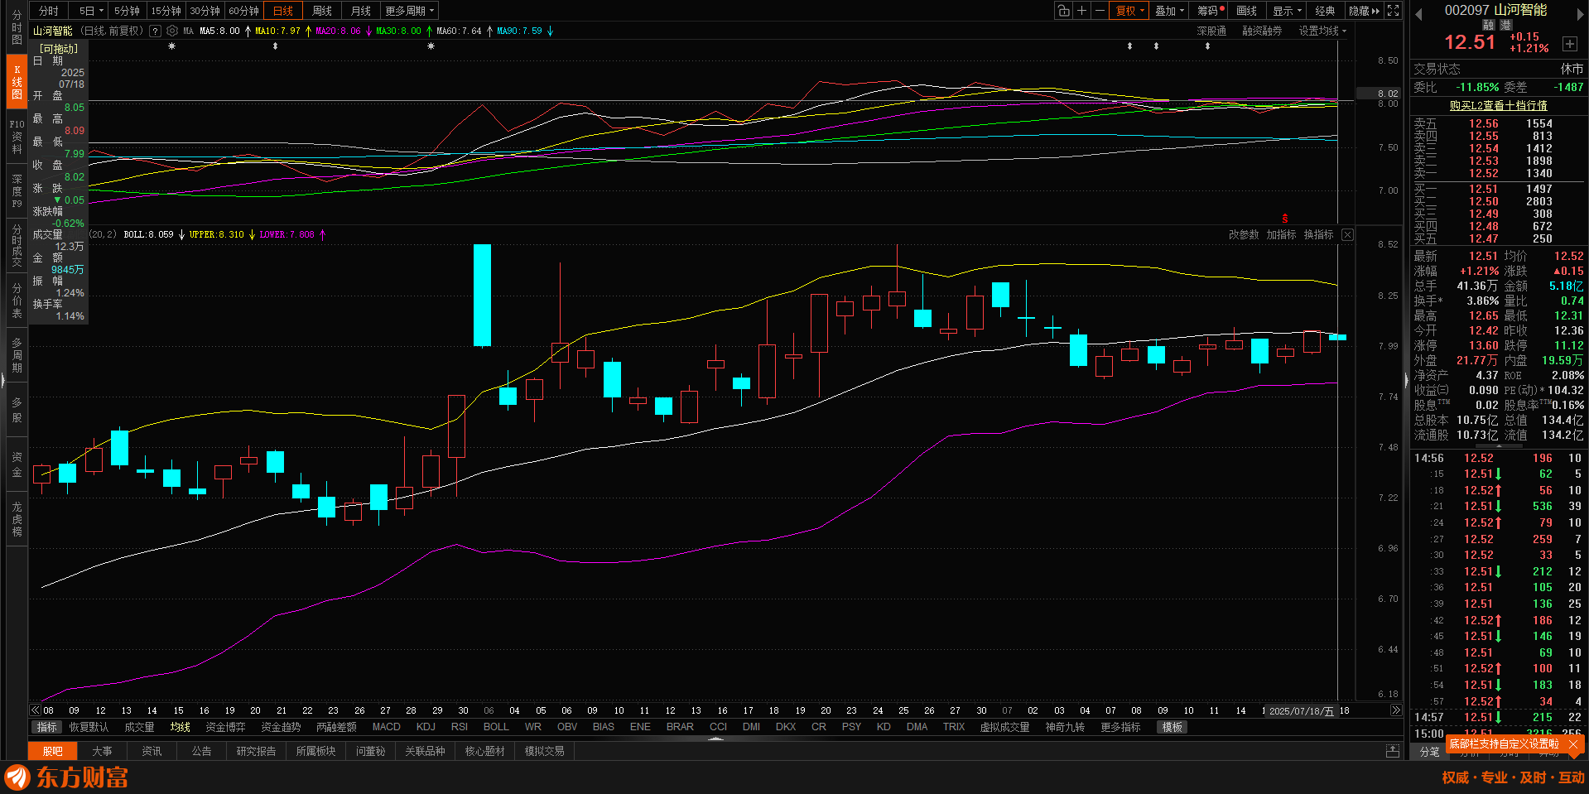Select the MACD indicator
The image size is (1589, 794).
[387, 727]
